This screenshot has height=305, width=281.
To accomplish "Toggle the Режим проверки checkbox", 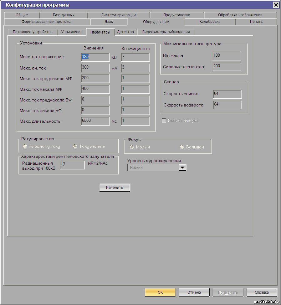I will [164, 121].
